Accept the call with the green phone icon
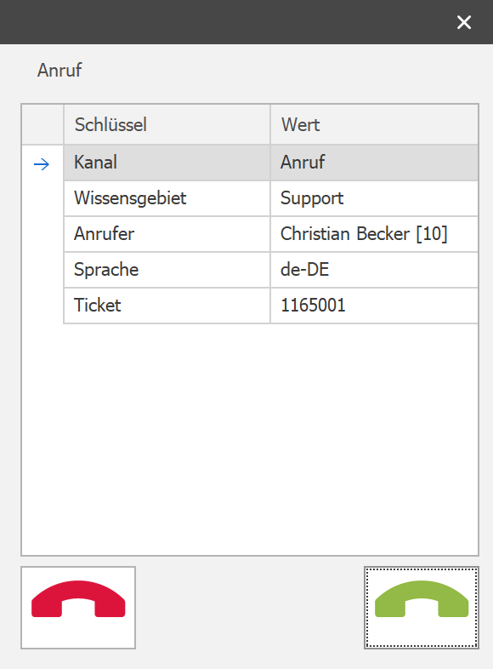 coord(422,608)
